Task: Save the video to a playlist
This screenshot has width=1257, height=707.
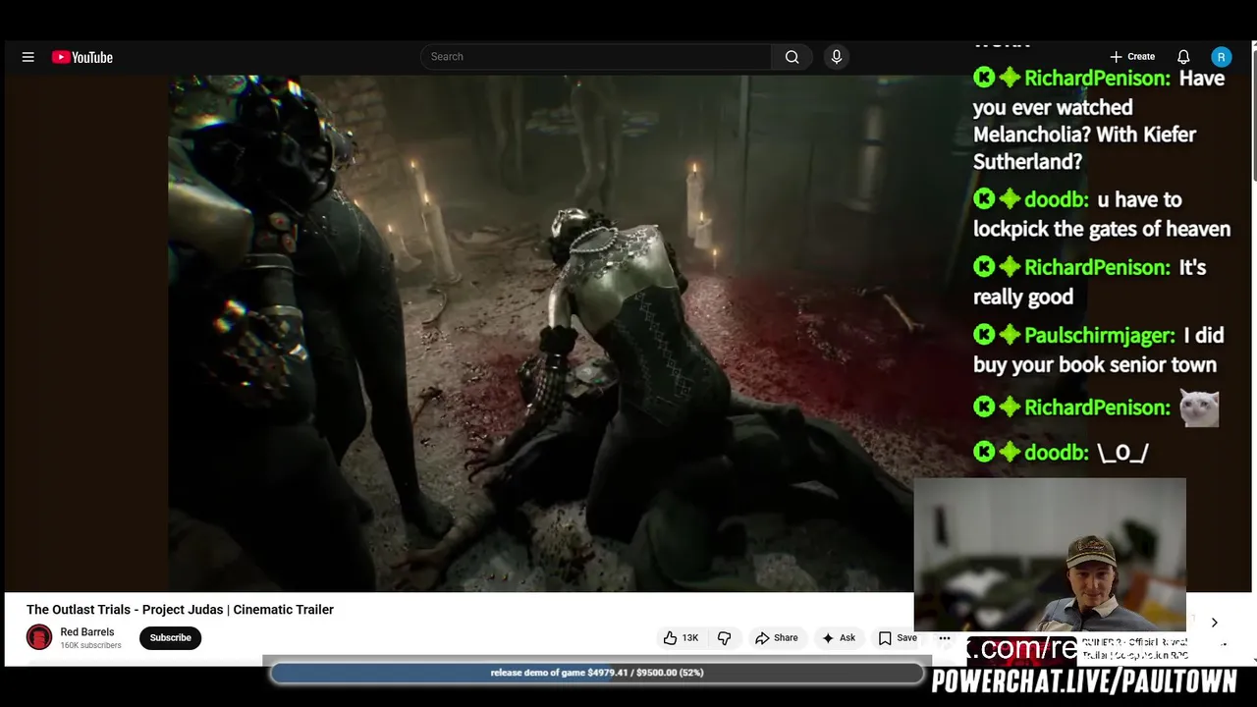Action: [x=898, y=638]
